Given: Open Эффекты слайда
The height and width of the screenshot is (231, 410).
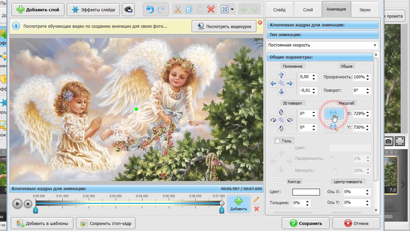Looking at the screenshot, I should (93, 10).
